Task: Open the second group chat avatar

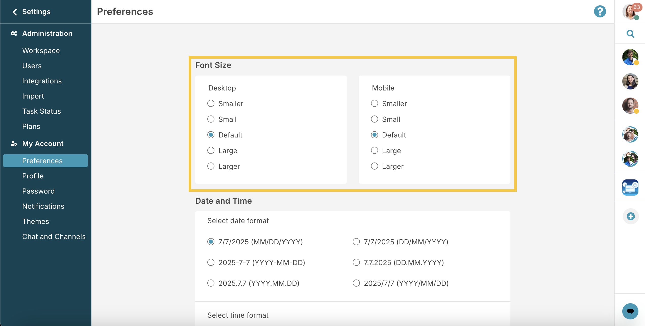Action: [x=630, y=159]
